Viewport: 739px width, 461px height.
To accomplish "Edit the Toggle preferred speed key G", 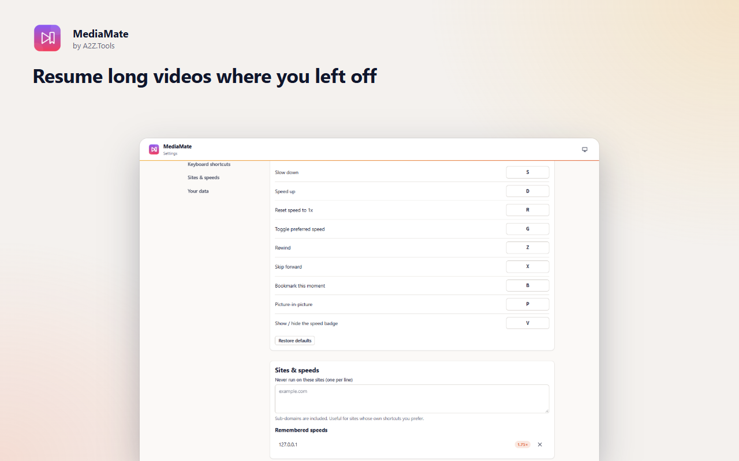I will pyautogui.click(x=528, y=229).
